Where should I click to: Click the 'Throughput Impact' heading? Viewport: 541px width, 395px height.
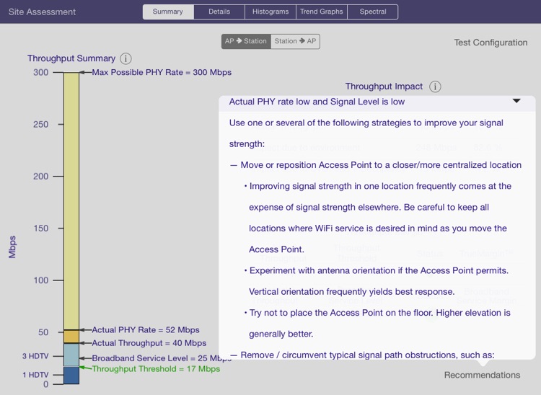coord(384,86)
